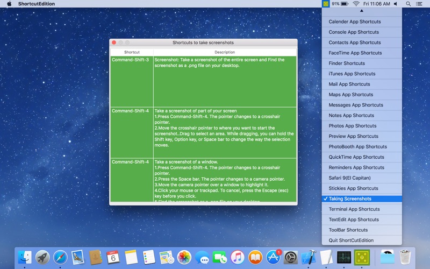Image resolution: width=430 pixels, height=269 pixels.
Task: Open the Photos app in the dock
Action: [184, 257]
